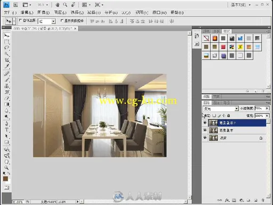Enable the 显示变换控件 (Show Transform Controls) checkbox
Screen dimensions: 273x205
pos(62,21)
